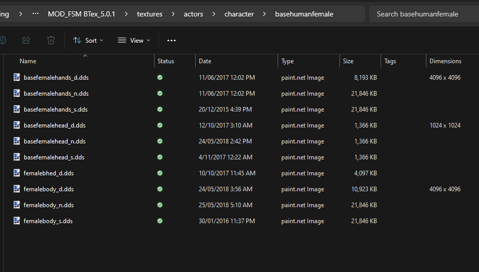
Task: Click the 4,097 KB size value
Action: pyautogui.click(x=365, y=173)
